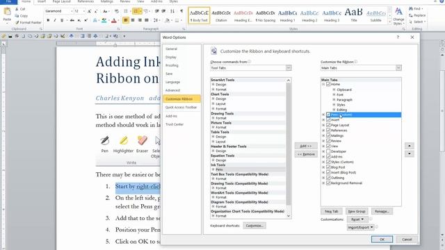
Task: Open the Reset customizations dropdown
Action: tap(357, 219)
